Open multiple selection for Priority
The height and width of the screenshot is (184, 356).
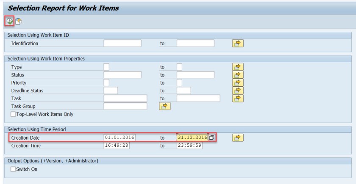point(238,82)
